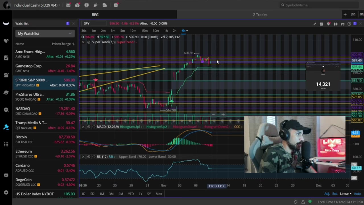This screenshot has height=205, width=364.
Task: Select the 30s chart interval
Action: [84, 31]
